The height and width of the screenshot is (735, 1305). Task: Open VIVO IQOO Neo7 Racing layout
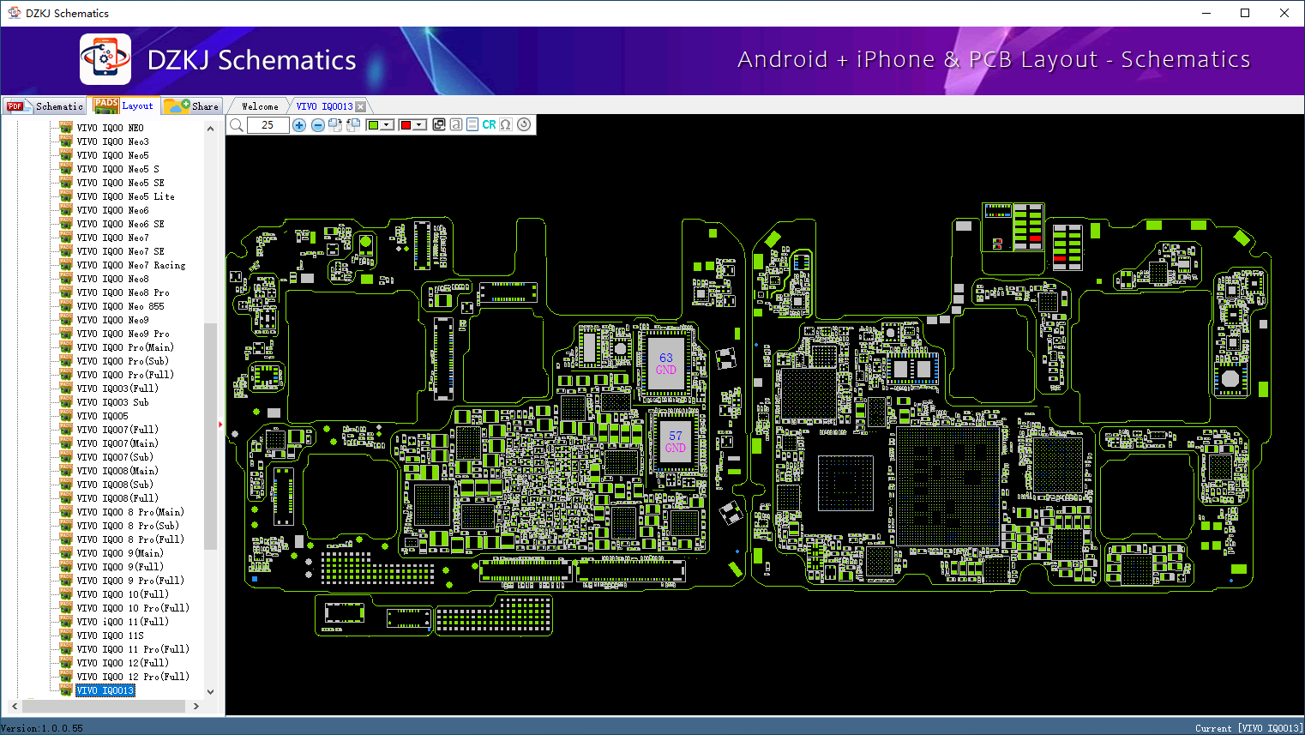(x=131, y=265)
